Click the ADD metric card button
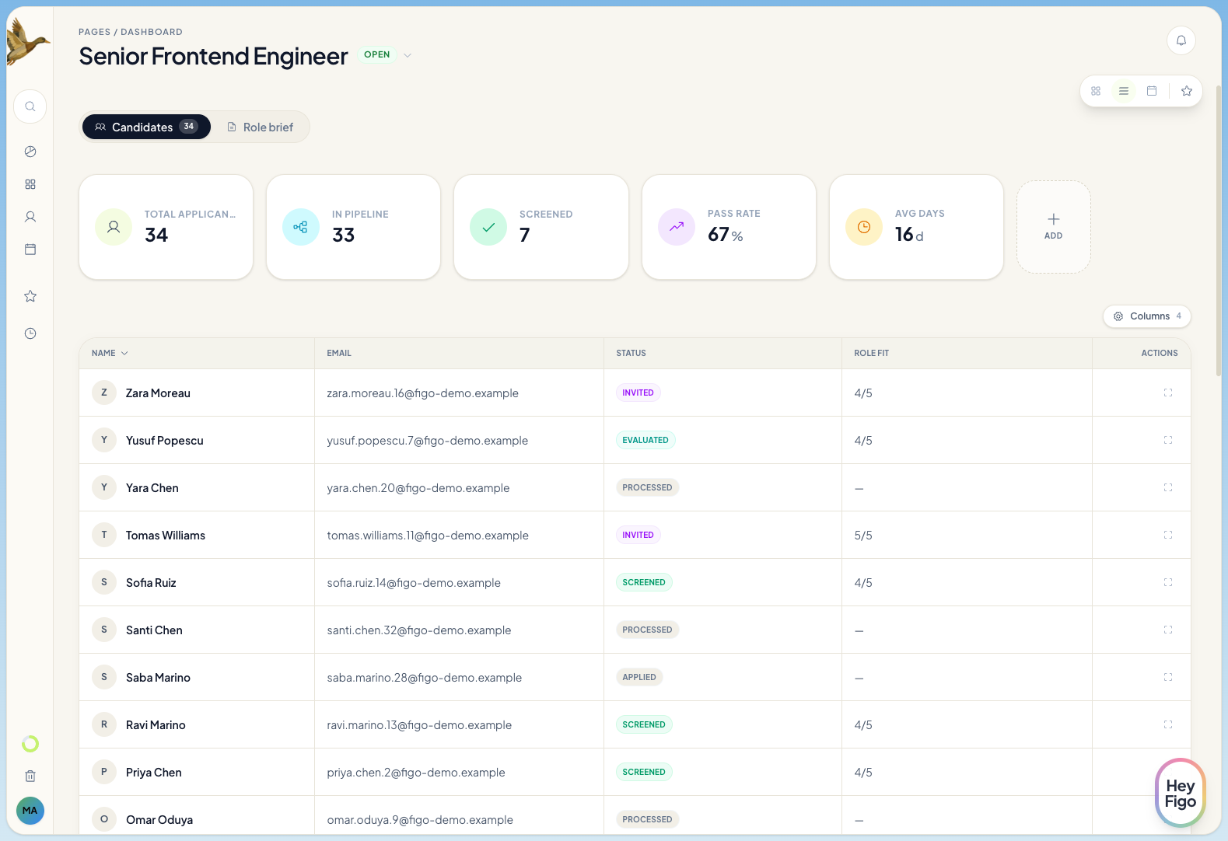 pos(1053,227)
